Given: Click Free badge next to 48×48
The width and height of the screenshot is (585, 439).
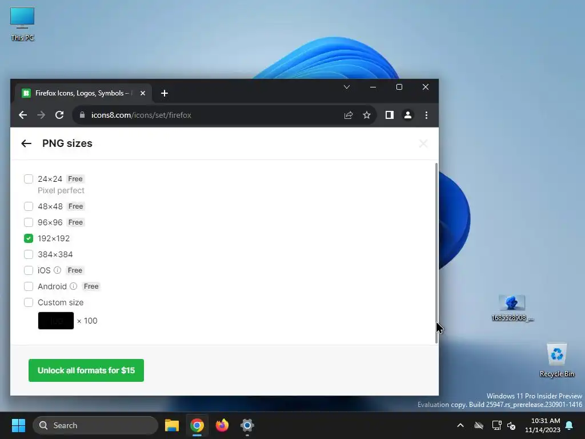Looking at the screenshot, I should point(76,206).
